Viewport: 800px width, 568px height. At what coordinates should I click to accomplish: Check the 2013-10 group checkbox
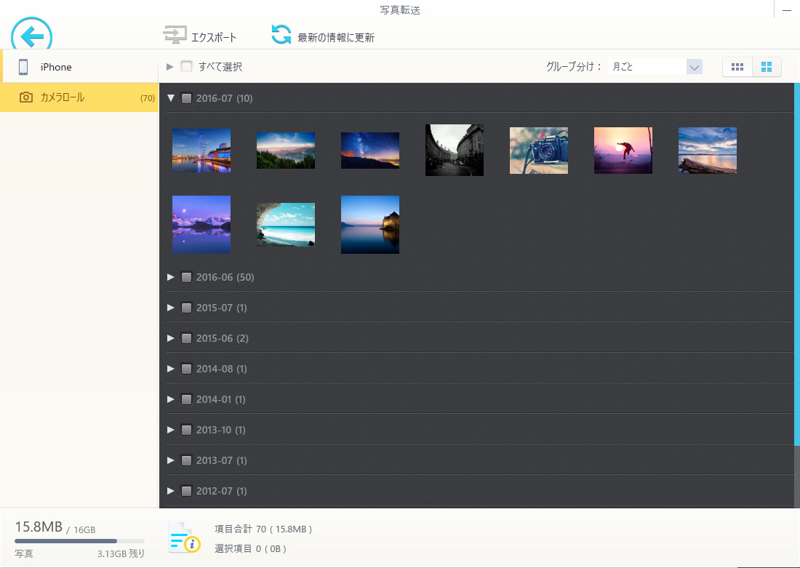pos(187,431)
